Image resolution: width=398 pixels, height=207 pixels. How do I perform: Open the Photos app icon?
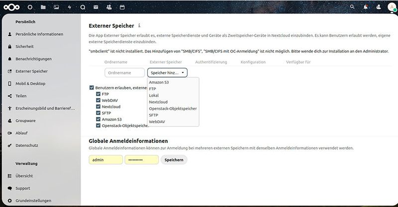point(56,7)
